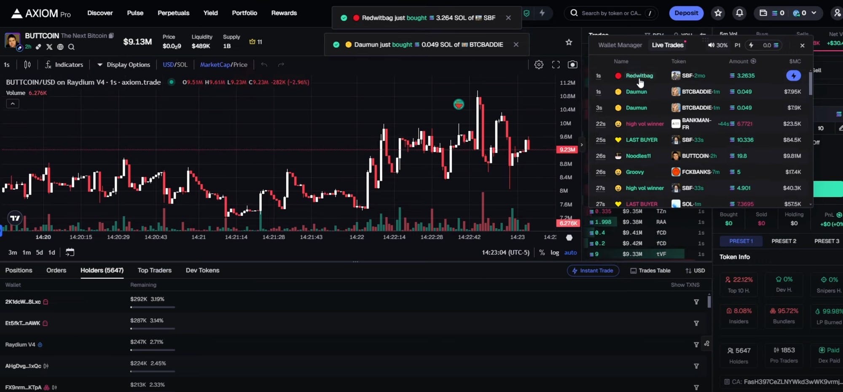Screen dimensions: 843x392
Task: Click the chart timeline slider handle
Action: pos(569,237)
